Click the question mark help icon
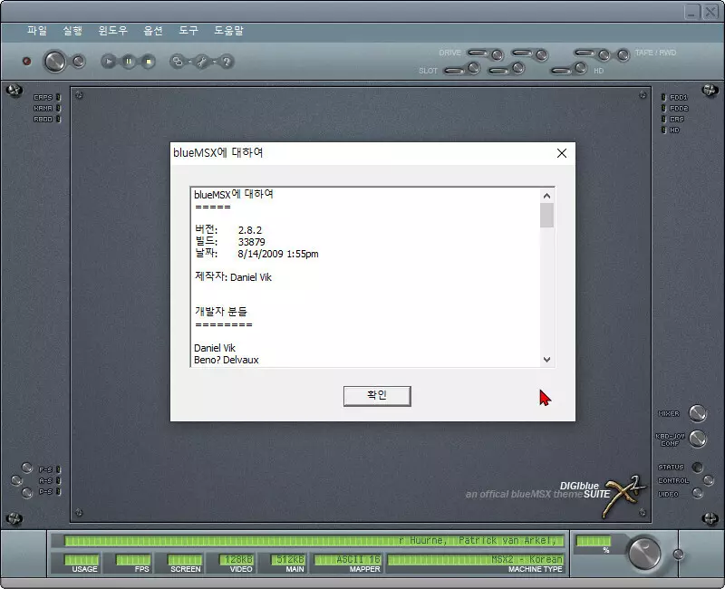 [x=227, y=61]
